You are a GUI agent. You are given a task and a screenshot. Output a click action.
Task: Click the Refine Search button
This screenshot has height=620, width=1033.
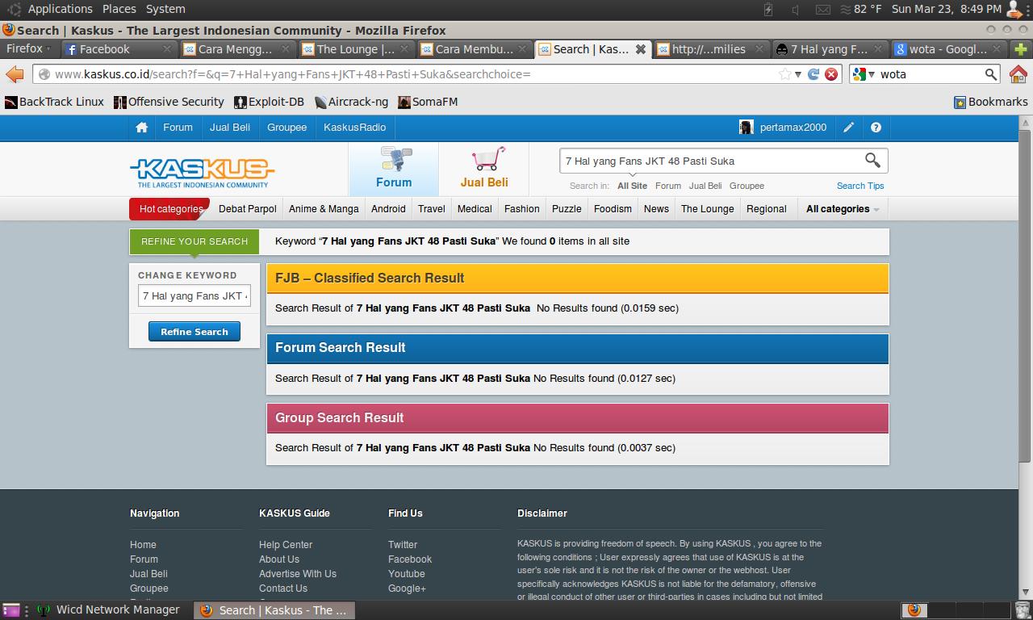click(194, 332)
